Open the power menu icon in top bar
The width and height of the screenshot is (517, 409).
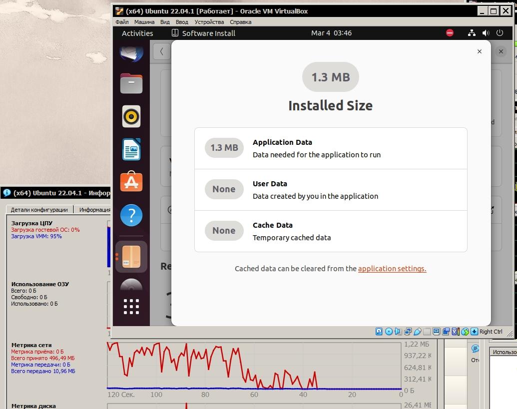point(500,33)
